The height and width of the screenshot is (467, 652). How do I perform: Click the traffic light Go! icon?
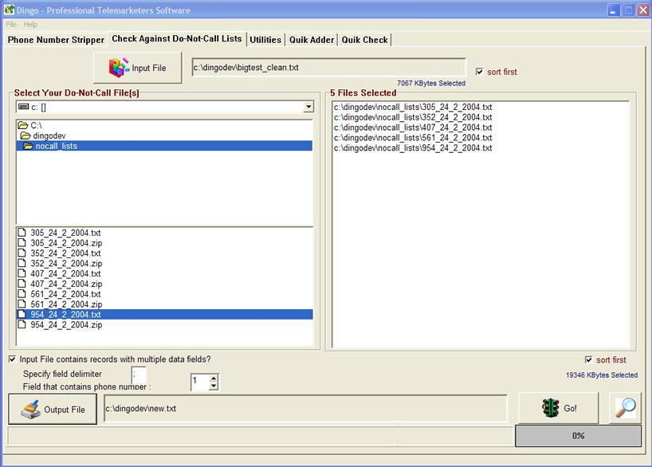tap(551, 408)
